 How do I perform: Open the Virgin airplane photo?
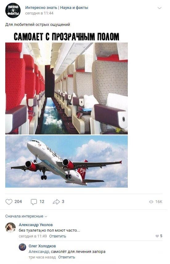pos(67,161)
